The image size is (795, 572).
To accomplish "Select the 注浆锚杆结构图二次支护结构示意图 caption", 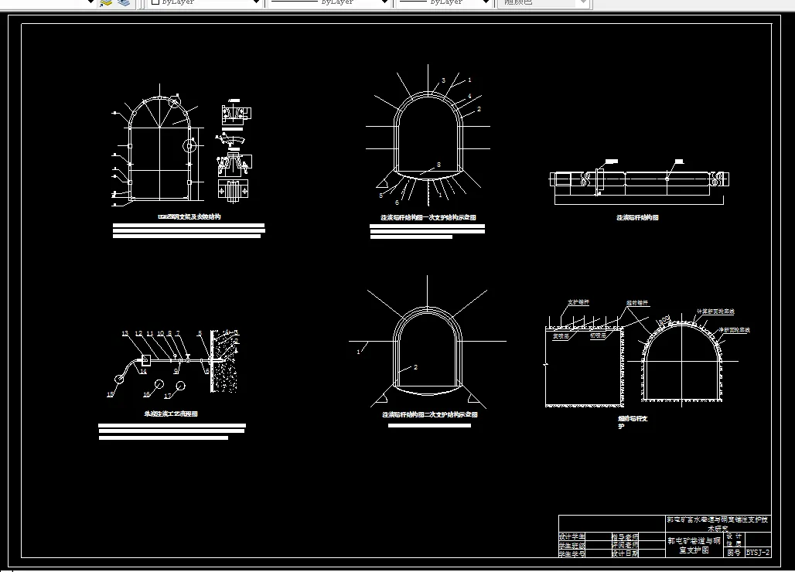I will coord(429,414).
